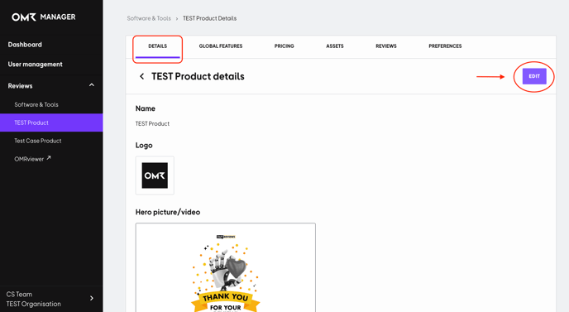The height and width of the screenshot is (312, 569).
Task: Click the OMR logo thumbnail
Action: (155, 175)
